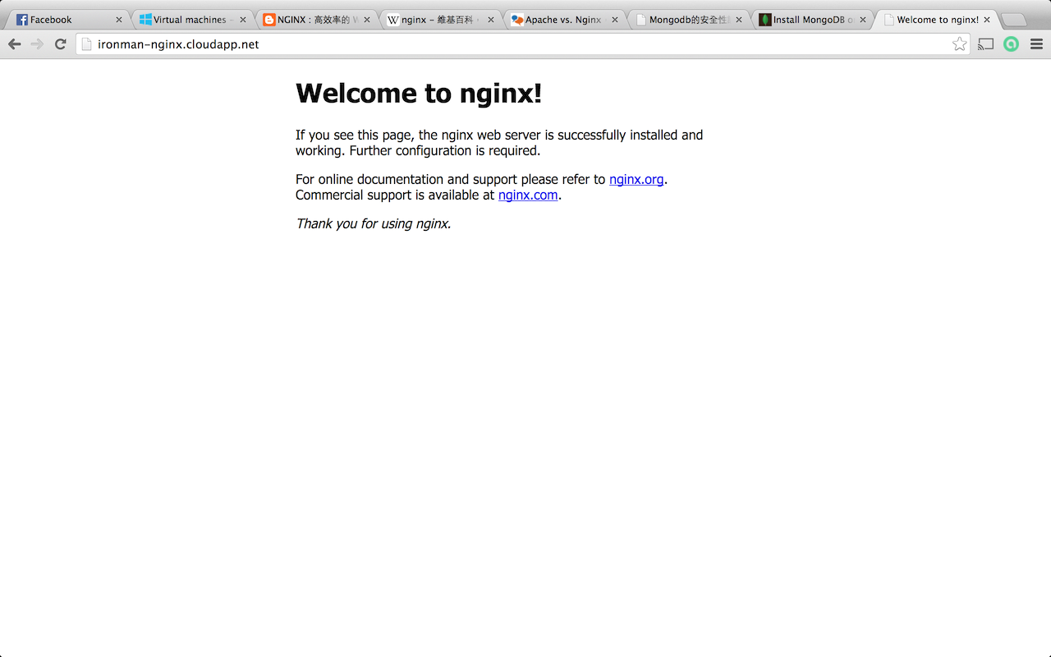The image size is (1051, 657).
Task: Open the Cast screen icon in the toolbar
Action: 986,44
